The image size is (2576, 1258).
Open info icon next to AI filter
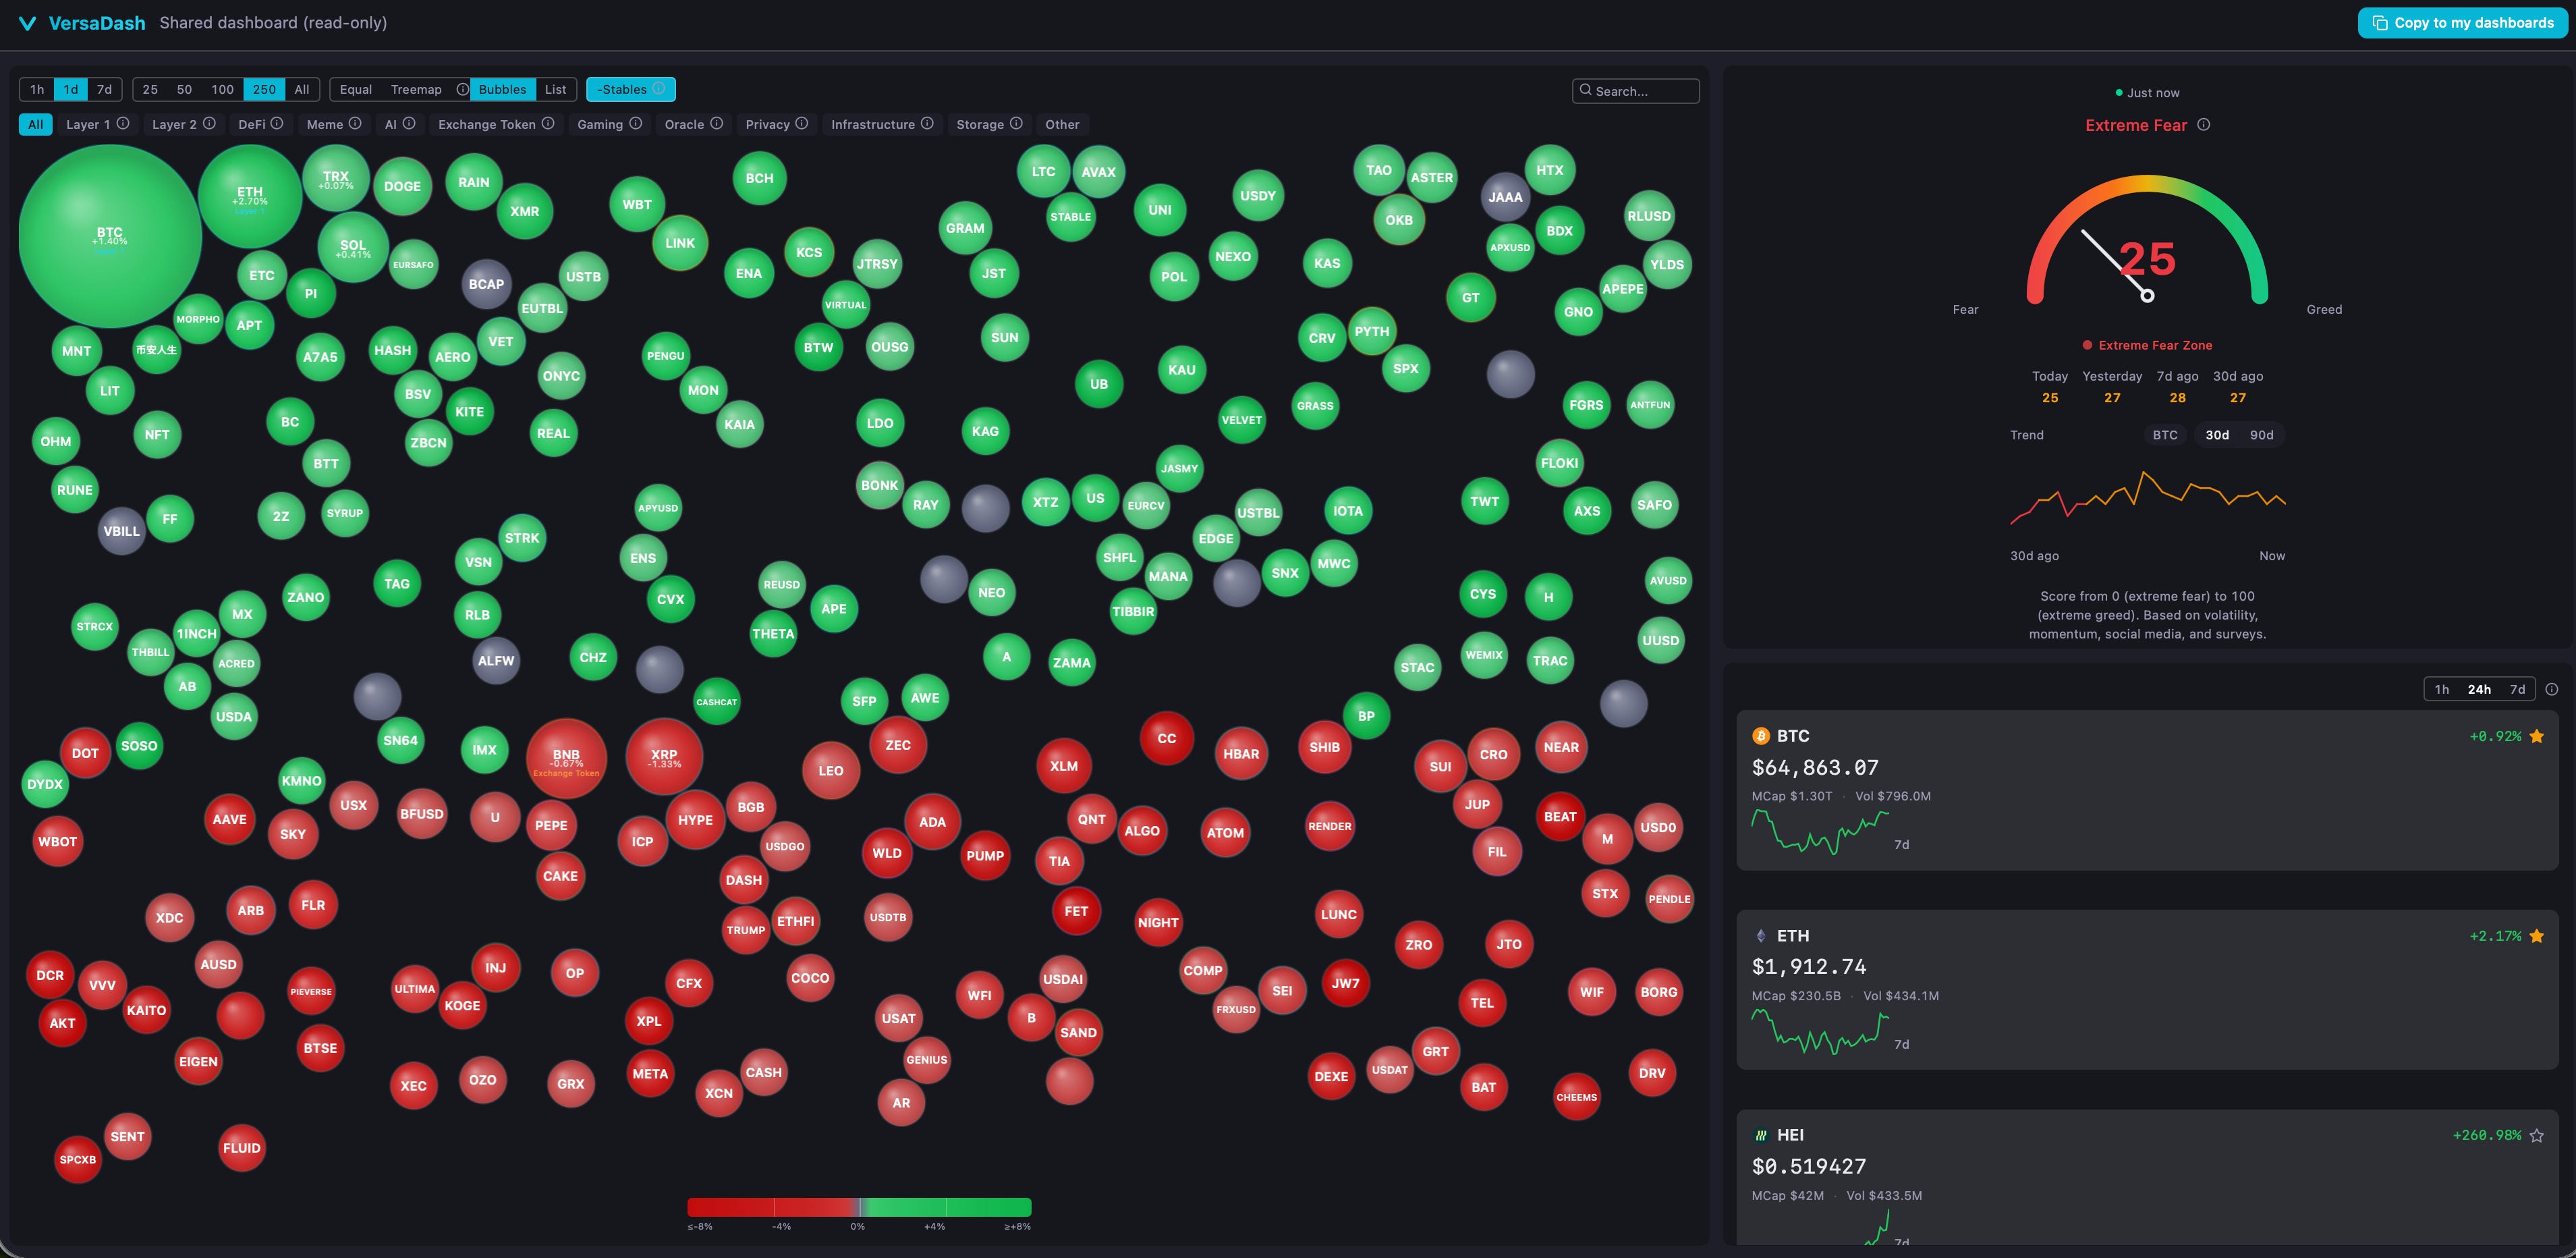click(x=409, y=123)
